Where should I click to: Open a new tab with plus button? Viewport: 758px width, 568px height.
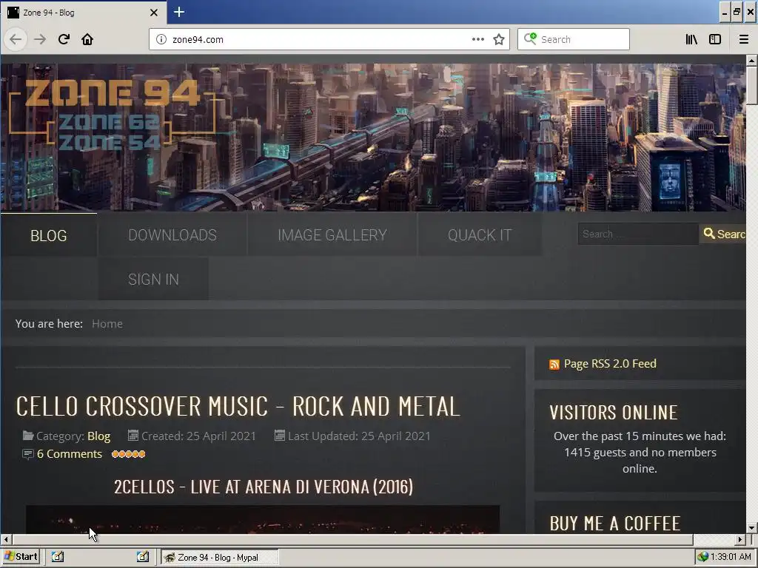(x=179, y=12)
